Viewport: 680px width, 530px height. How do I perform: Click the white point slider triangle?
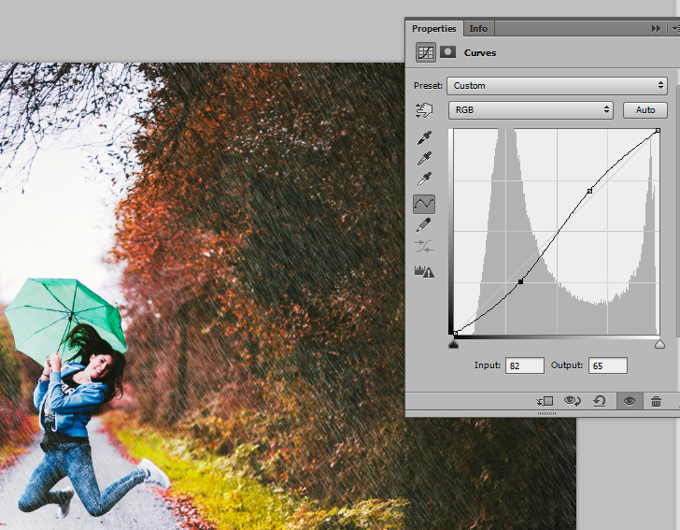pyautogui.click(x=659, y=345)
